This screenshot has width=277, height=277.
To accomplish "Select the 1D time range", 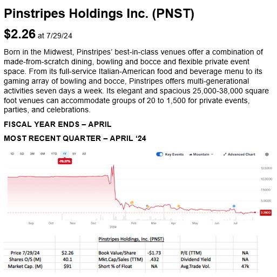I will pyautogui.click(x=12, y=154).
